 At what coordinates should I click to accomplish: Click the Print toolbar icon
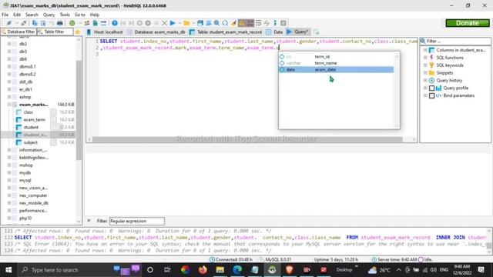[60, 23]
